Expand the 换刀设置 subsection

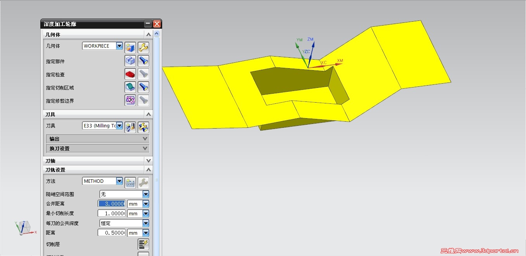point(145,148)
